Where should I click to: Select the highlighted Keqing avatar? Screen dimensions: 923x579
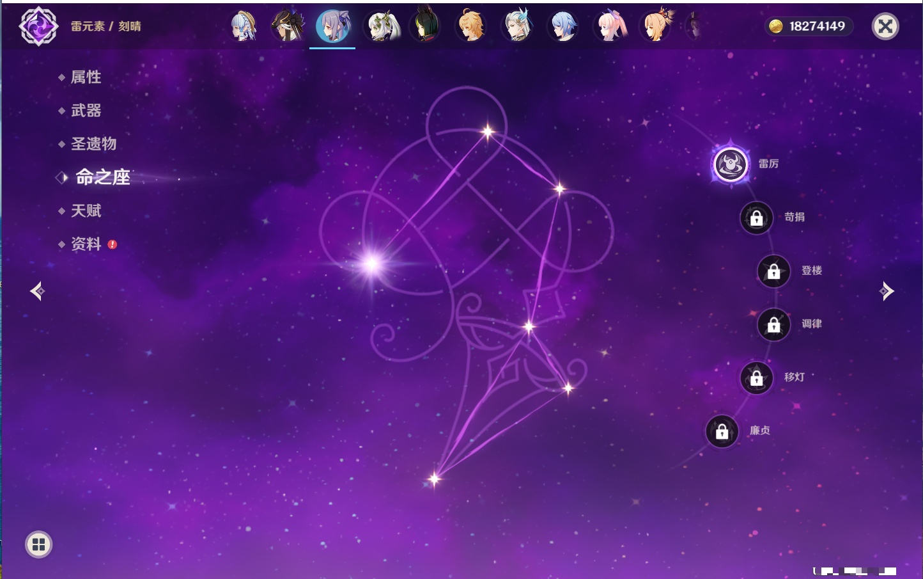click(x=333, y=26)
